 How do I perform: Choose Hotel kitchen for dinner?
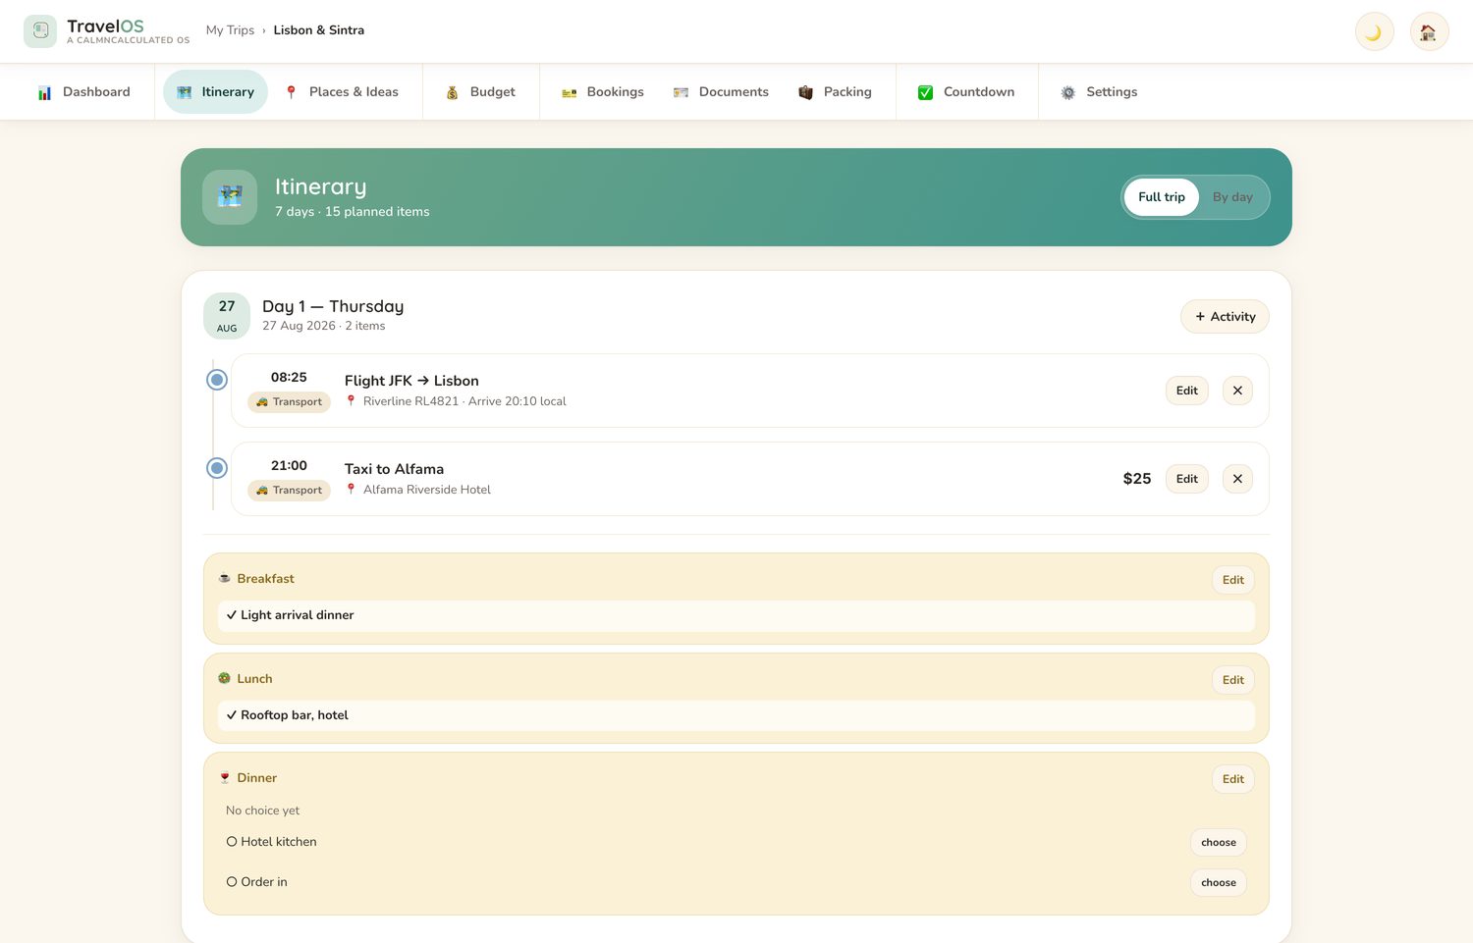pyautogui.click(x=1219, y=843)
